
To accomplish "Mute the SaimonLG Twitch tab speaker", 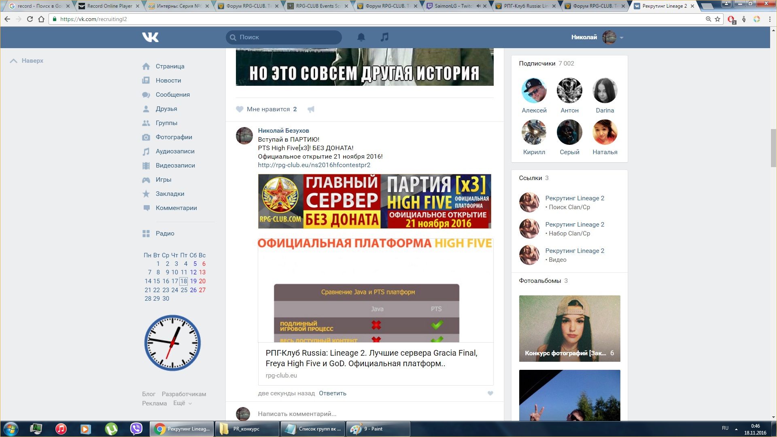I will [x=478, y=6].
